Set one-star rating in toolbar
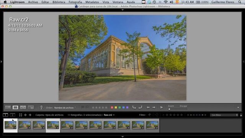This screenshot has width=245, height=138. pos(93,107)
